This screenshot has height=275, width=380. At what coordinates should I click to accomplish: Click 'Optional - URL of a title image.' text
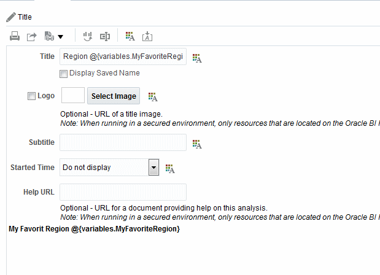pyautogui.click(x=111, y=114)
